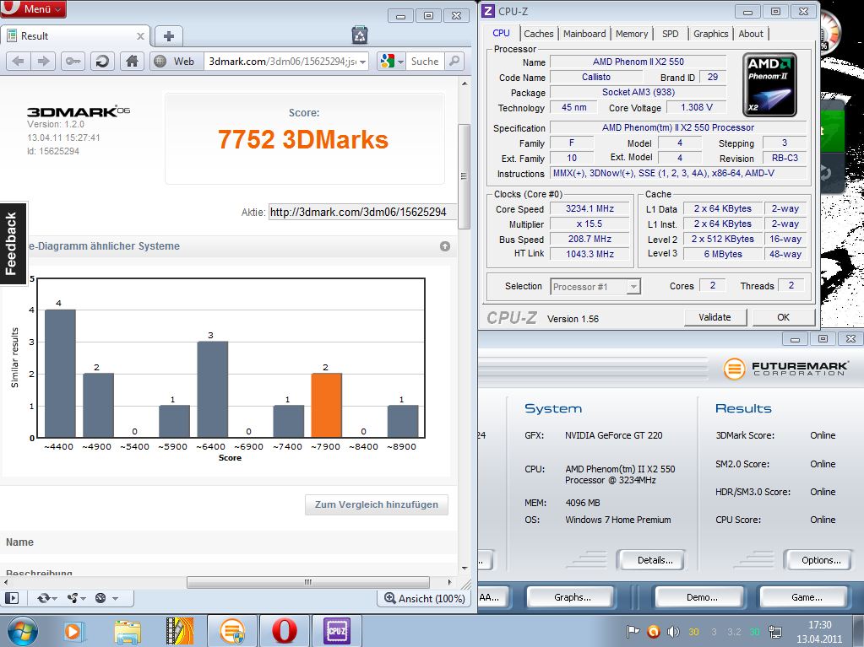
Task: Click 3DMark Graphs... button
Action: point(573,597)
